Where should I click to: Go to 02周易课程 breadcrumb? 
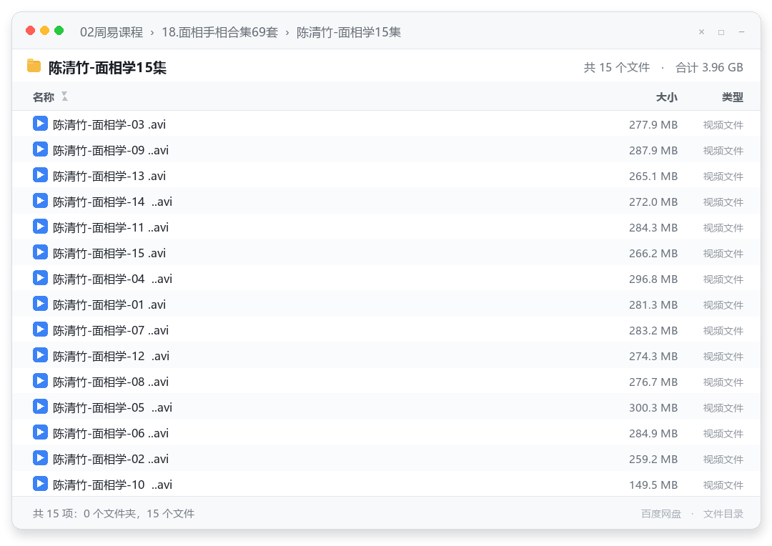tap(112, 32)
